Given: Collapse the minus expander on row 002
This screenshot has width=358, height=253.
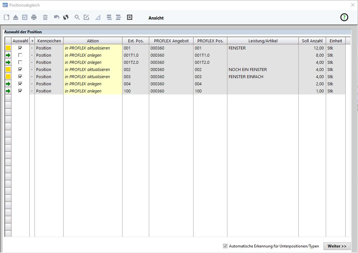Looking at the screenshot, I should [32, 69].
